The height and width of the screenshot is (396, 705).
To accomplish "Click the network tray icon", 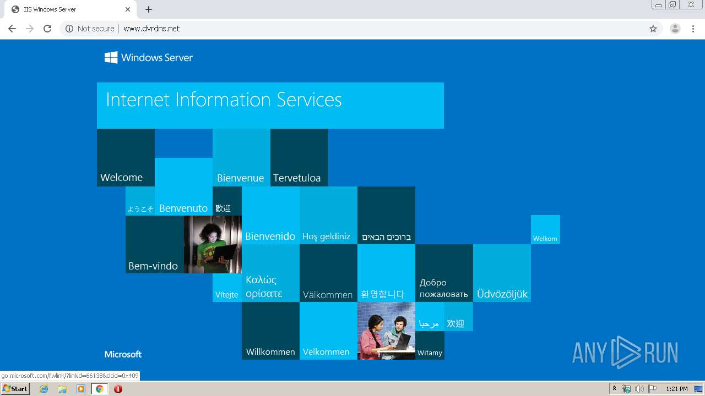I will click(626, 389).
